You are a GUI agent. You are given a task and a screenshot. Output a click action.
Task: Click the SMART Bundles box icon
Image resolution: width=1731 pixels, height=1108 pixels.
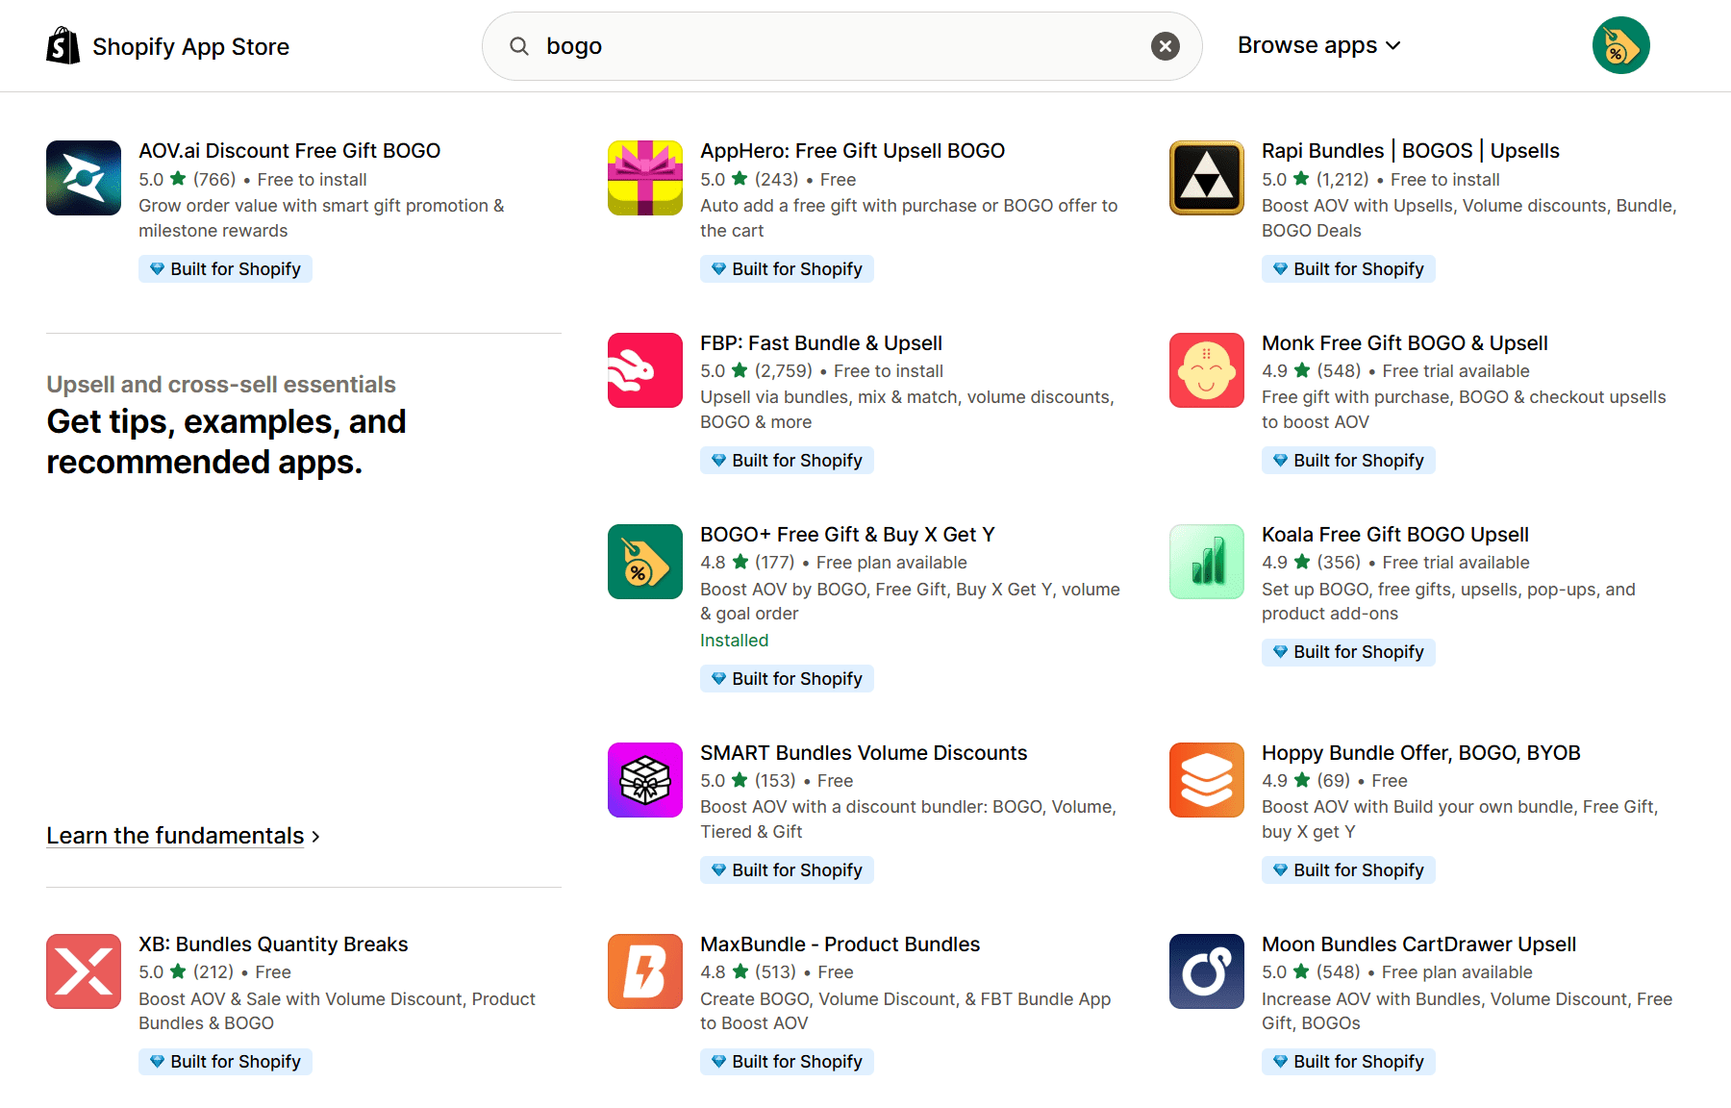click(645, 780)
